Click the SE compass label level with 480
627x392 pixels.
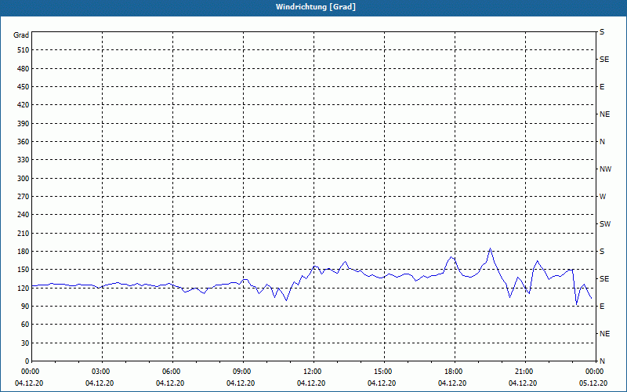pyautogui.click(x=604, y=60)
